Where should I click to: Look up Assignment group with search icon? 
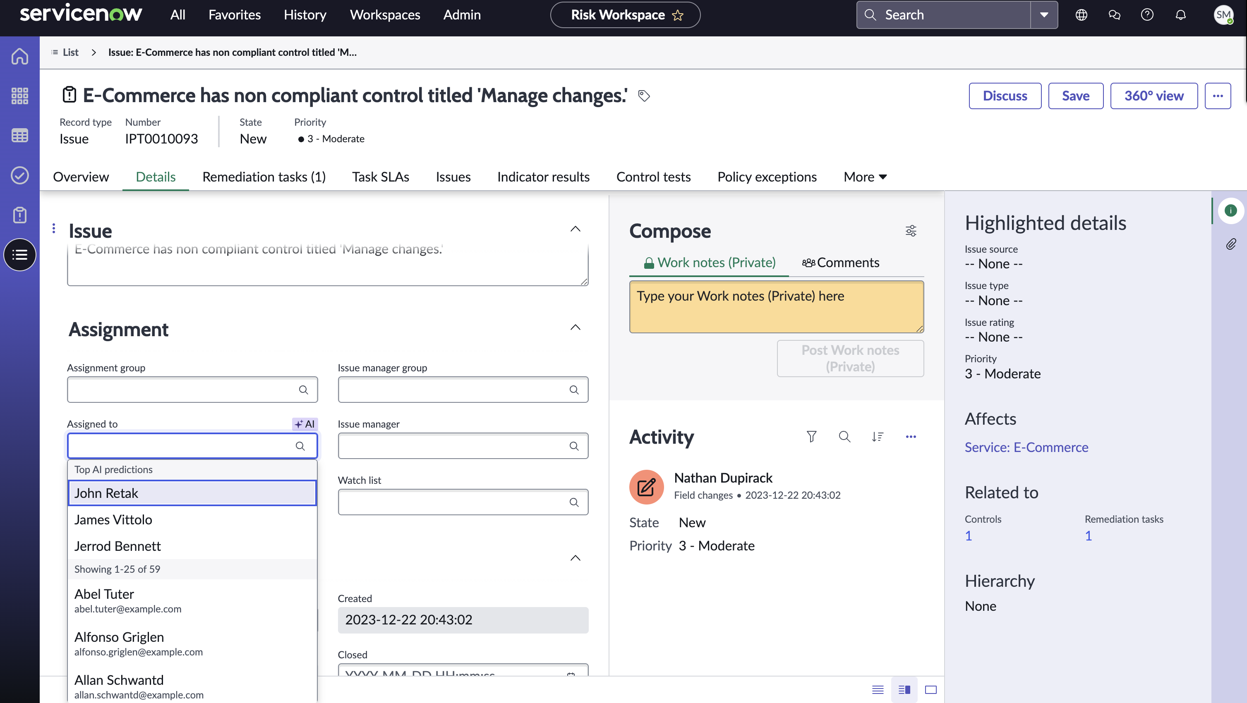(304, 390)
